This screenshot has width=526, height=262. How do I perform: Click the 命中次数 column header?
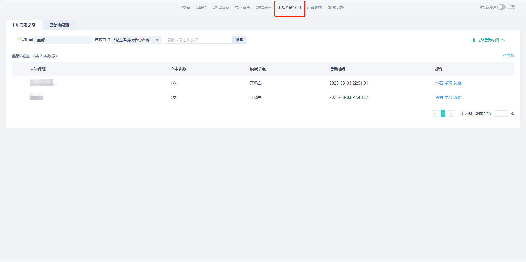point(178,69)
